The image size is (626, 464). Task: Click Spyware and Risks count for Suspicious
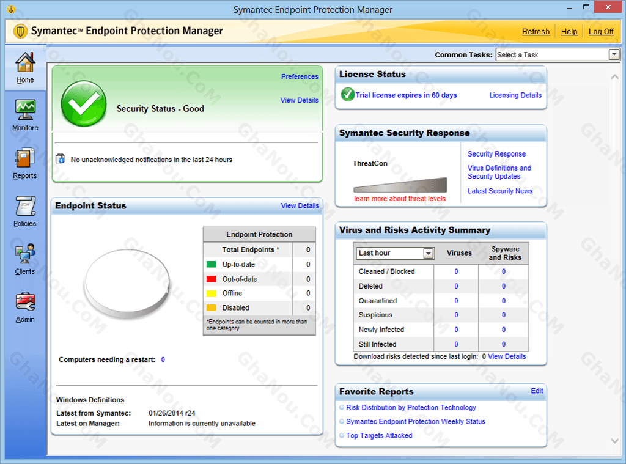point(504,315)
